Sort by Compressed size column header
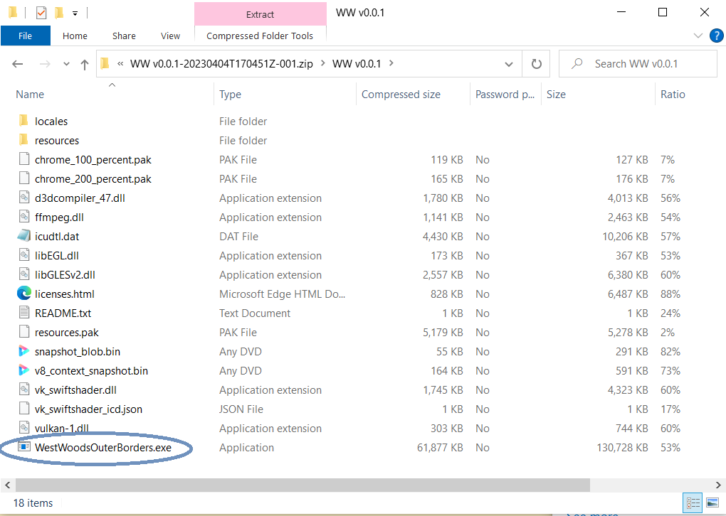Viewport: 726px width, 516px height. coord(401,95)
